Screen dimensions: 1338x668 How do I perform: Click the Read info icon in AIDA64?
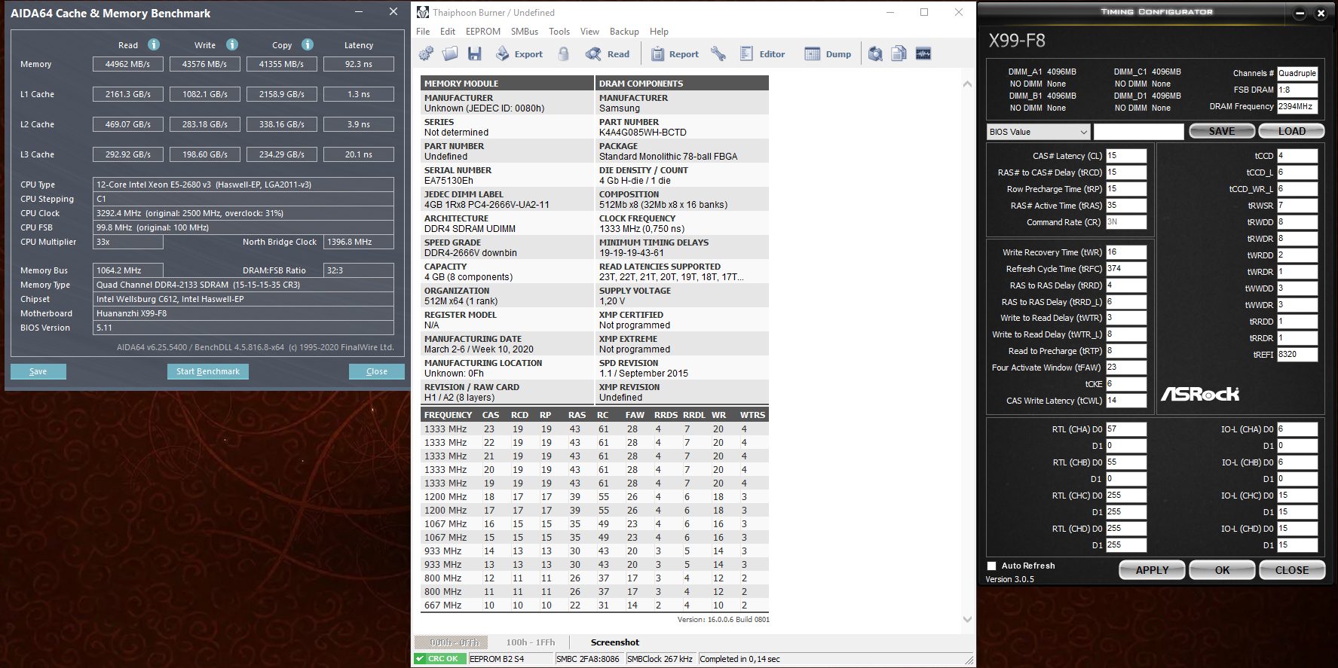coord(154,44)
